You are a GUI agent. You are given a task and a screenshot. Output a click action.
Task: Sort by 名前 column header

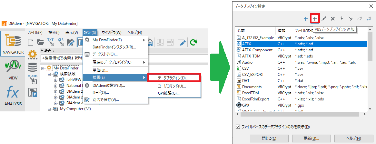[x=256, y=31]
